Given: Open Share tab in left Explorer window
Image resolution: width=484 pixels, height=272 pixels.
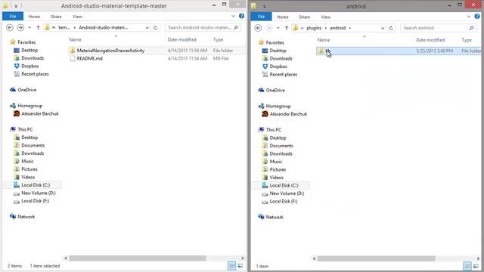Looking at the screenshot, I should [x=56, y=17].
